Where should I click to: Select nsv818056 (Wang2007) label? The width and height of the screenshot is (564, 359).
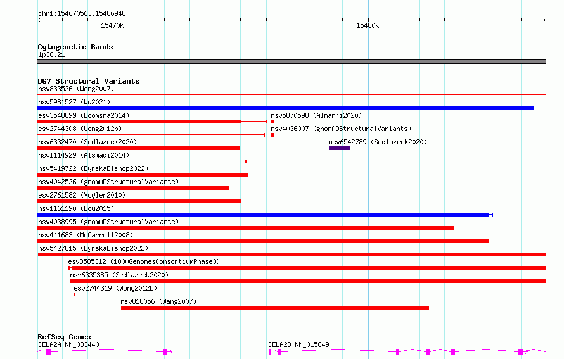tap(158, 301)
